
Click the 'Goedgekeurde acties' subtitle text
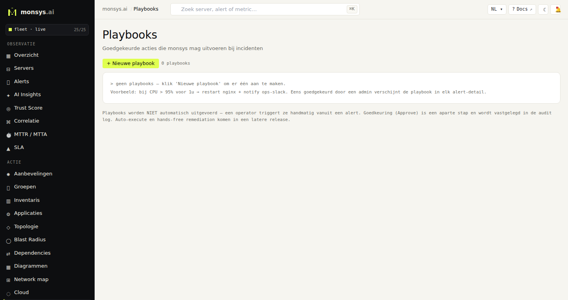(183, 48)
